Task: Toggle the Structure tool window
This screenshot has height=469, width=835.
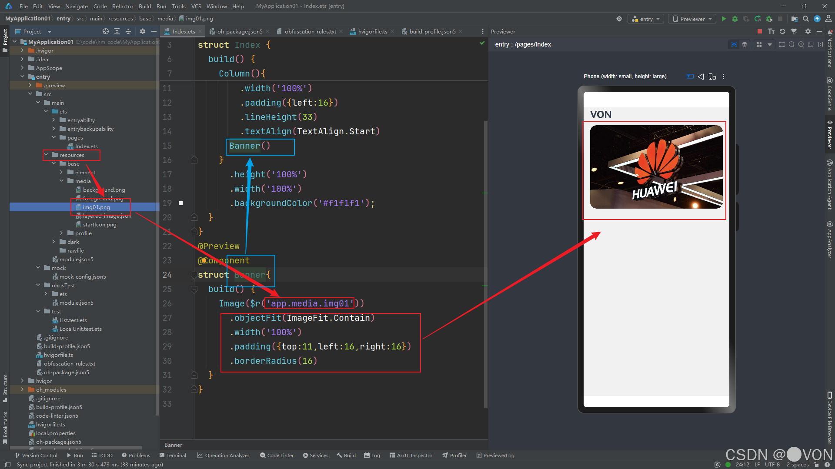Action: pyautogui.click(x=5, y=388)
